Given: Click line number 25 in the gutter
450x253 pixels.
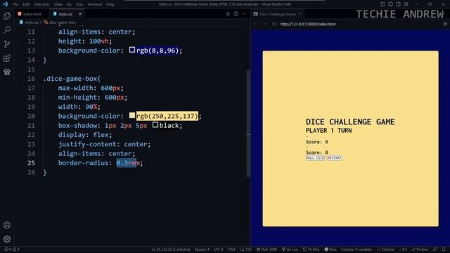Looking at the screenshot, I should click(x=31, y=163).
